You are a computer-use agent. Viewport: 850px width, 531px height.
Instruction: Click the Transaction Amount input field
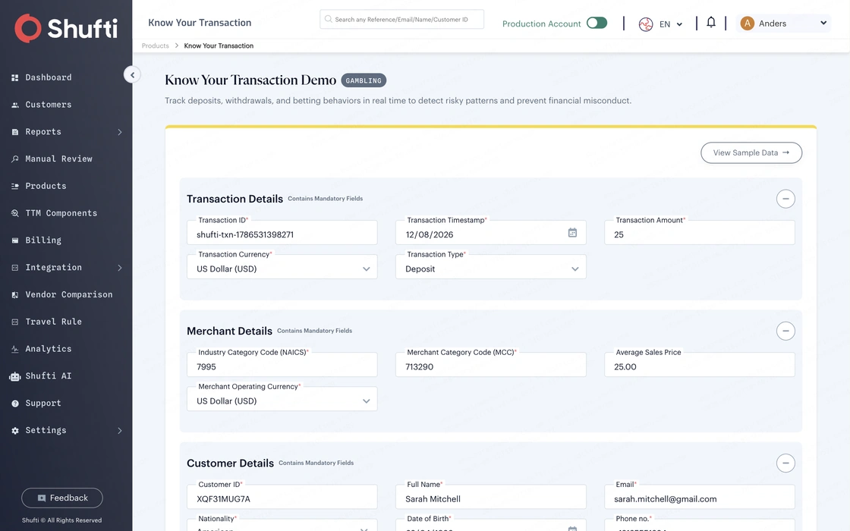point(699,233)
